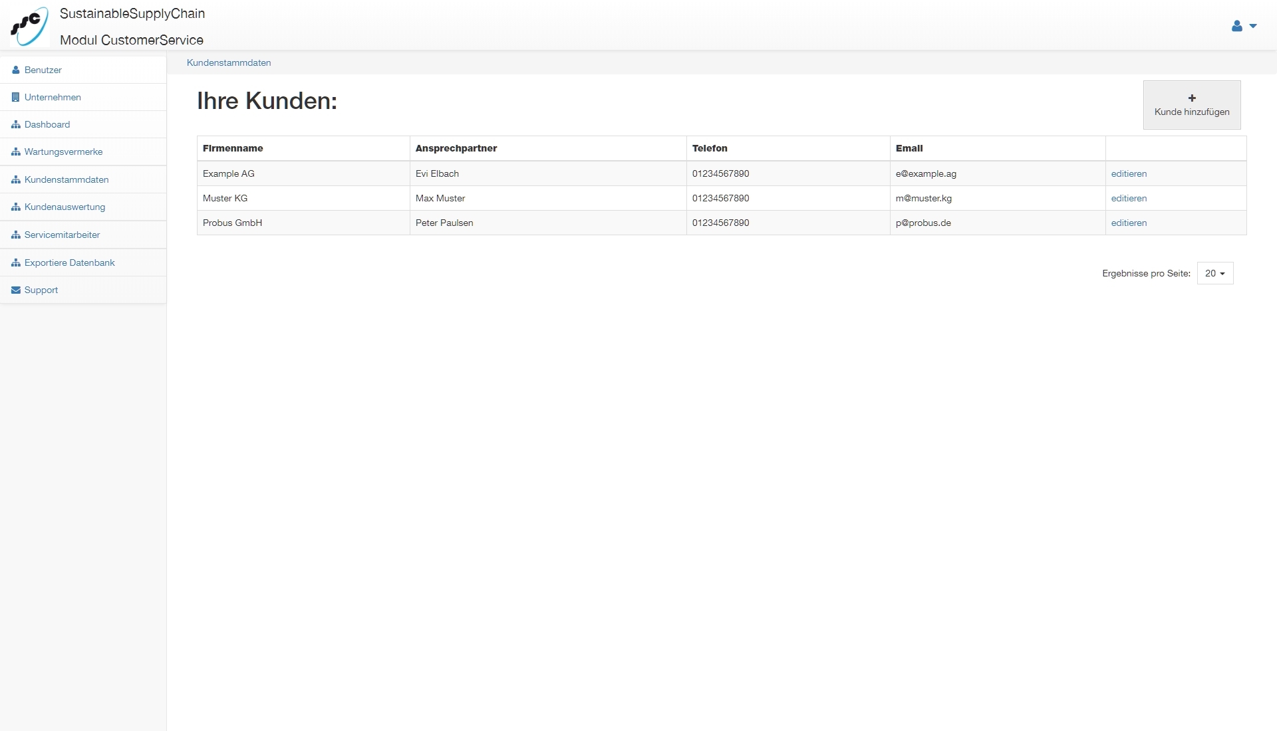Click editieren for Probus GmbH
The height and width of the screenshot is (731, 1277).
coord(1129,223)
